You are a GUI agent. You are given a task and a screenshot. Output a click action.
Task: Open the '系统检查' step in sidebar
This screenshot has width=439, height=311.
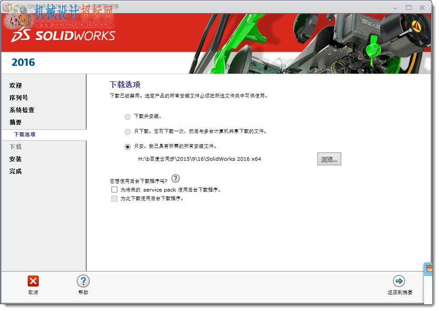22,110
